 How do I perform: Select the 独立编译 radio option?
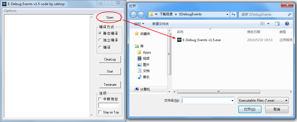[108, 40]
